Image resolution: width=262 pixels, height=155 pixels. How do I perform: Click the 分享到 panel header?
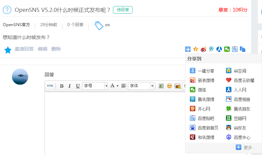point(194,59)
